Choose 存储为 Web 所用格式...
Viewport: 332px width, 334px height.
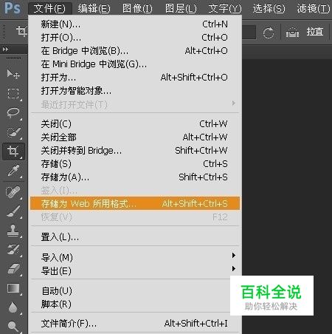click(x=135, y=203)
